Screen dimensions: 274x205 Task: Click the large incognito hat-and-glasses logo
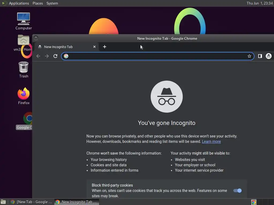tap(166, 97)
